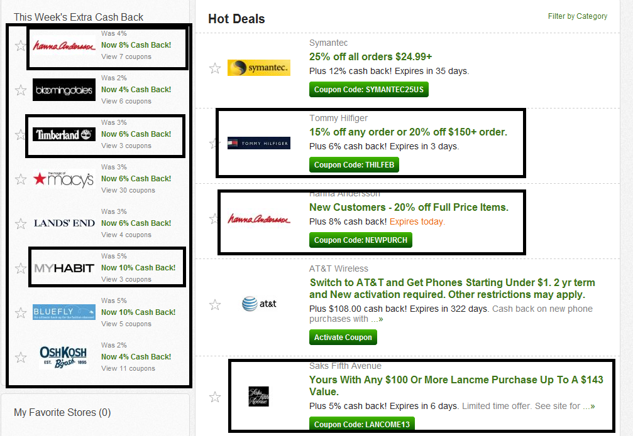Open the Bloomingdale's store logo

coord(64,90)
